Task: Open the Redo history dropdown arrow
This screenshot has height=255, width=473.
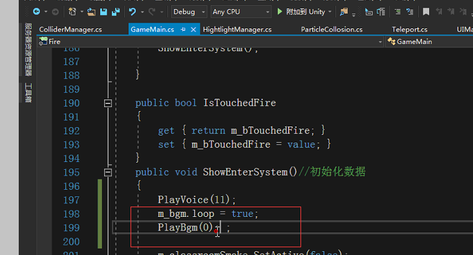Action: coord(162,12)
